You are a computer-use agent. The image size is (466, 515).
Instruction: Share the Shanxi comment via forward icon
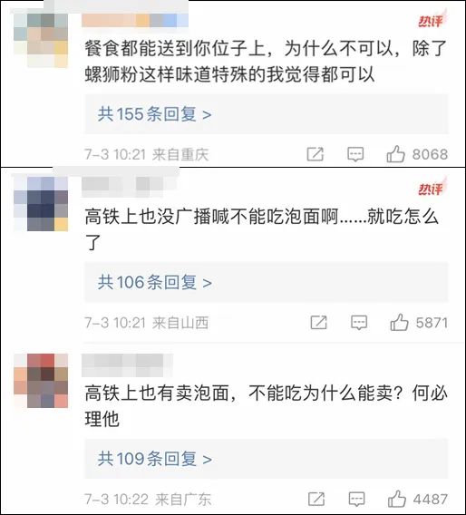pos(319,322)
